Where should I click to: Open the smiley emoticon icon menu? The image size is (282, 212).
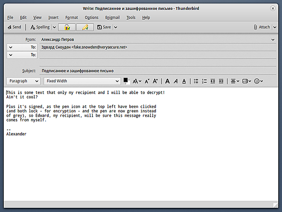click(x=258, y=81)
